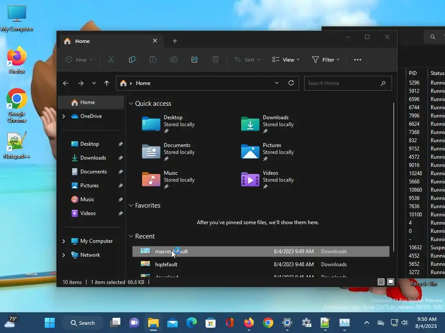445x333 pixels.
Task: Expand address bar history dropdown
Action: click(x=277, y=83)
